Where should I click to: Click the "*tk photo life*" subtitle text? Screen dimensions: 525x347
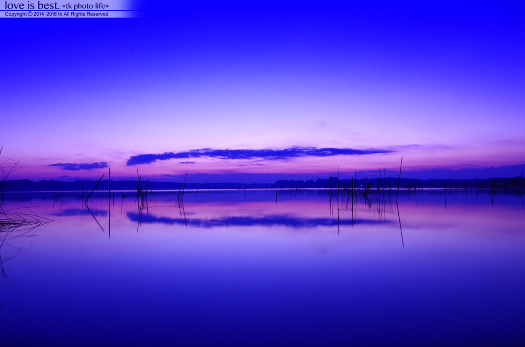click(x=85, y=6)
